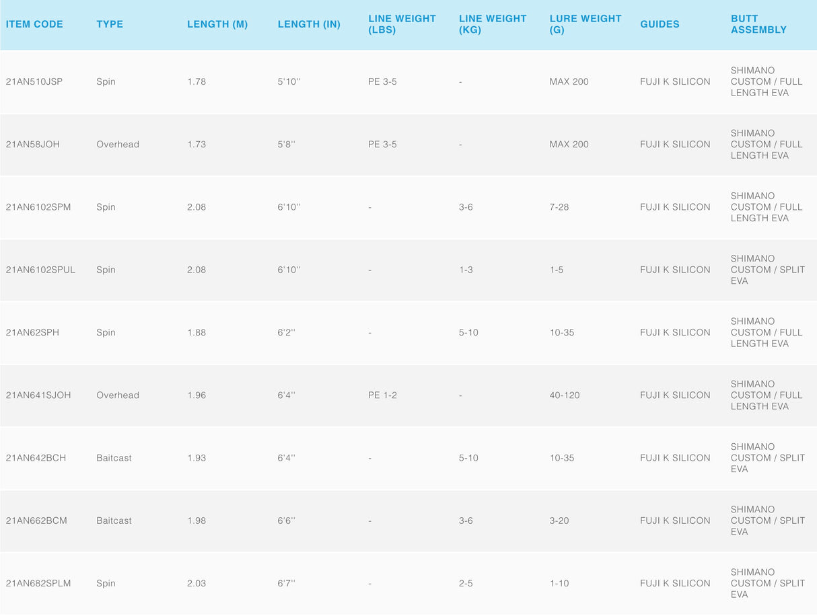Image resolution: width=817 pixels, height=616 pixels.
Task: Click the 5'8'' length cell
Action: click(x=286, y=145)
